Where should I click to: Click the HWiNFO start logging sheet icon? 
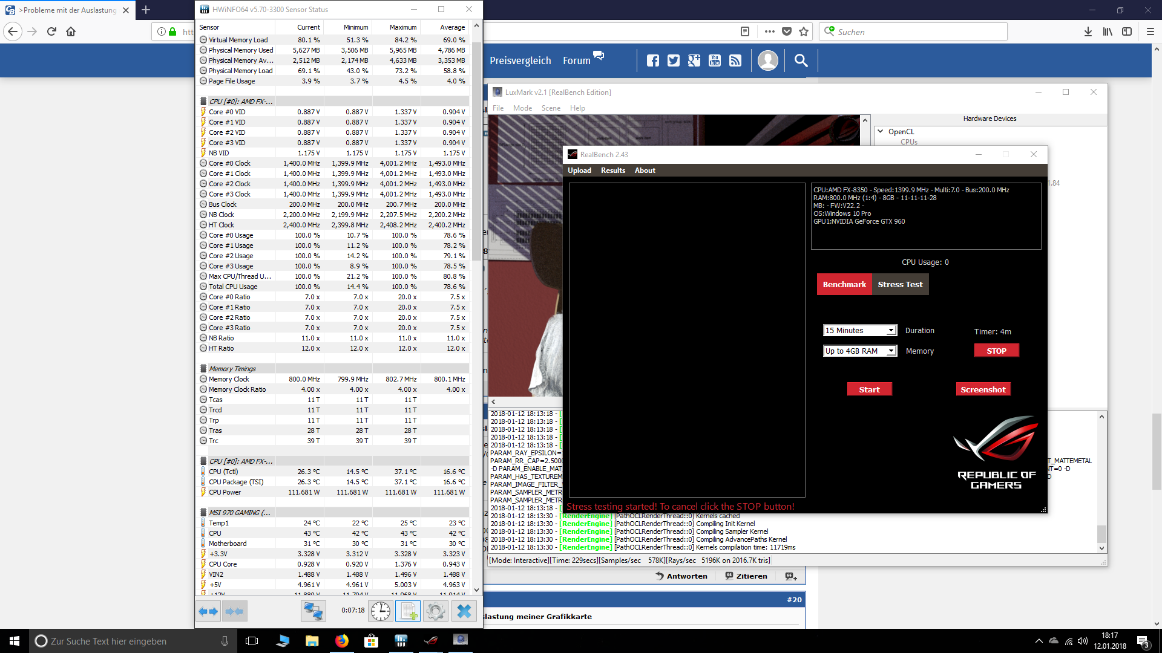coord(408,611)
